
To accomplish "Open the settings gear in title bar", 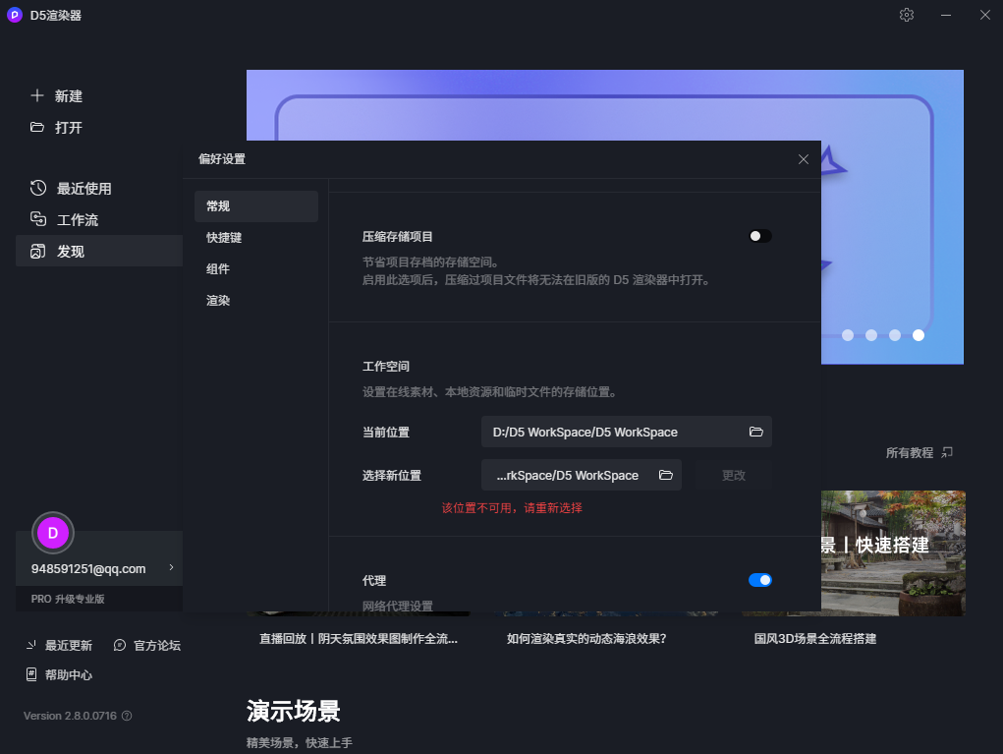I will pos(906,15).
